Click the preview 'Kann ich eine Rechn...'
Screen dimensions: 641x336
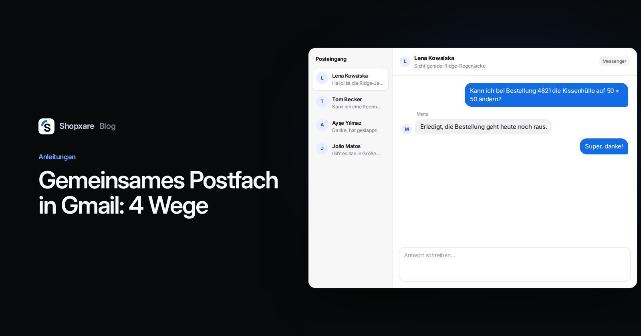[x=357, y=107]
